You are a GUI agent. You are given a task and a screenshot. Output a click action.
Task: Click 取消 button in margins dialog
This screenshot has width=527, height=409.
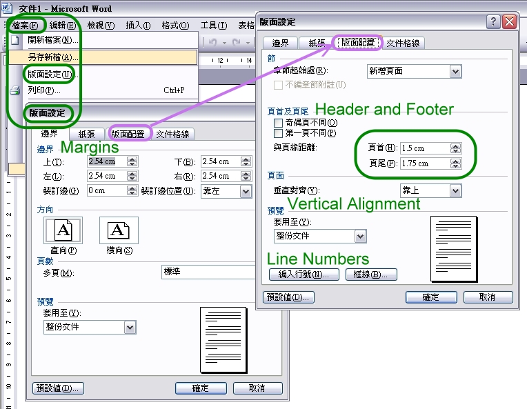[x=257, y=388]
